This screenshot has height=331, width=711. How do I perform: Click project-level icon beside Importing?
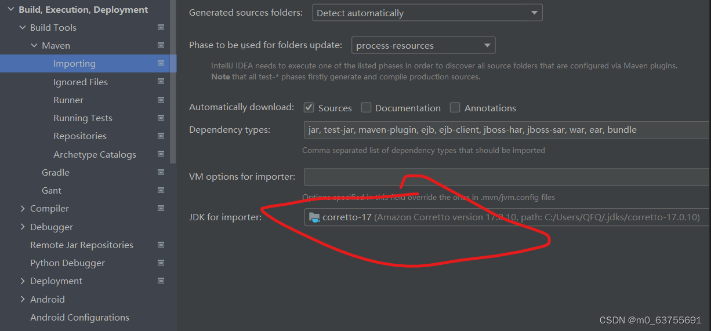[x=161, y=63]
